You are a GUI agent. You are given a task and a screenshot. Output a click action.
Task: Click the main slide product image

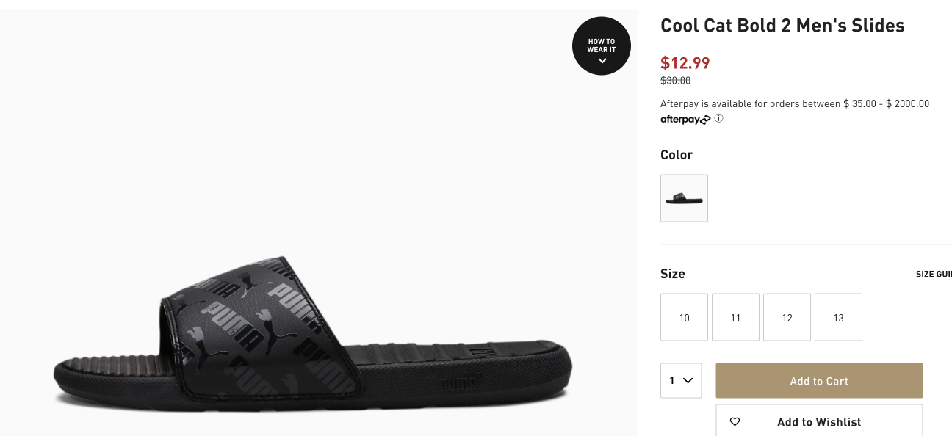[x=319, y=222]
